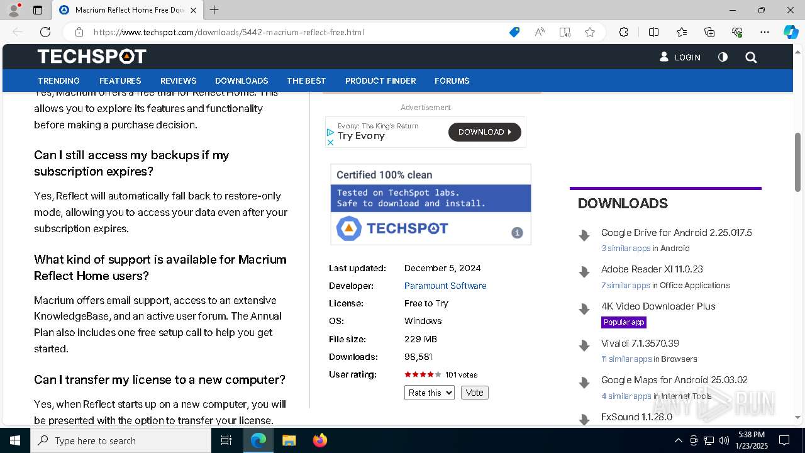Click the info icon on the Certified clean badge
The image size is (805, 453).
(x=517, y=233)
